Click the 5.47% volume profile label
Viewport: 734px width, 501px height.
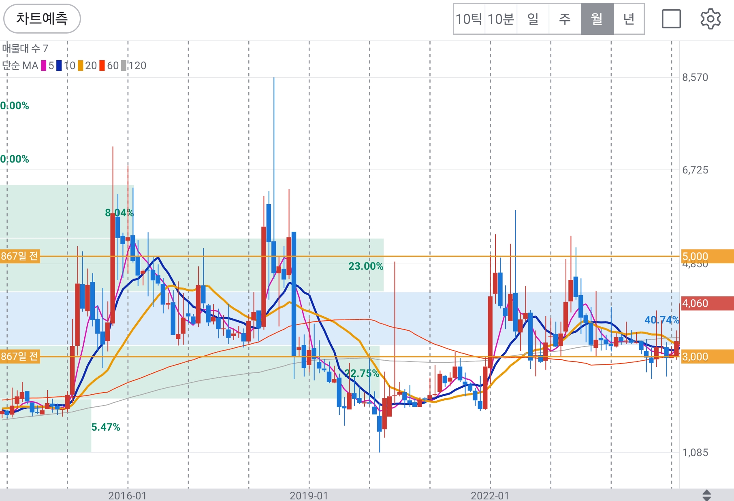(x=106, y=427)
